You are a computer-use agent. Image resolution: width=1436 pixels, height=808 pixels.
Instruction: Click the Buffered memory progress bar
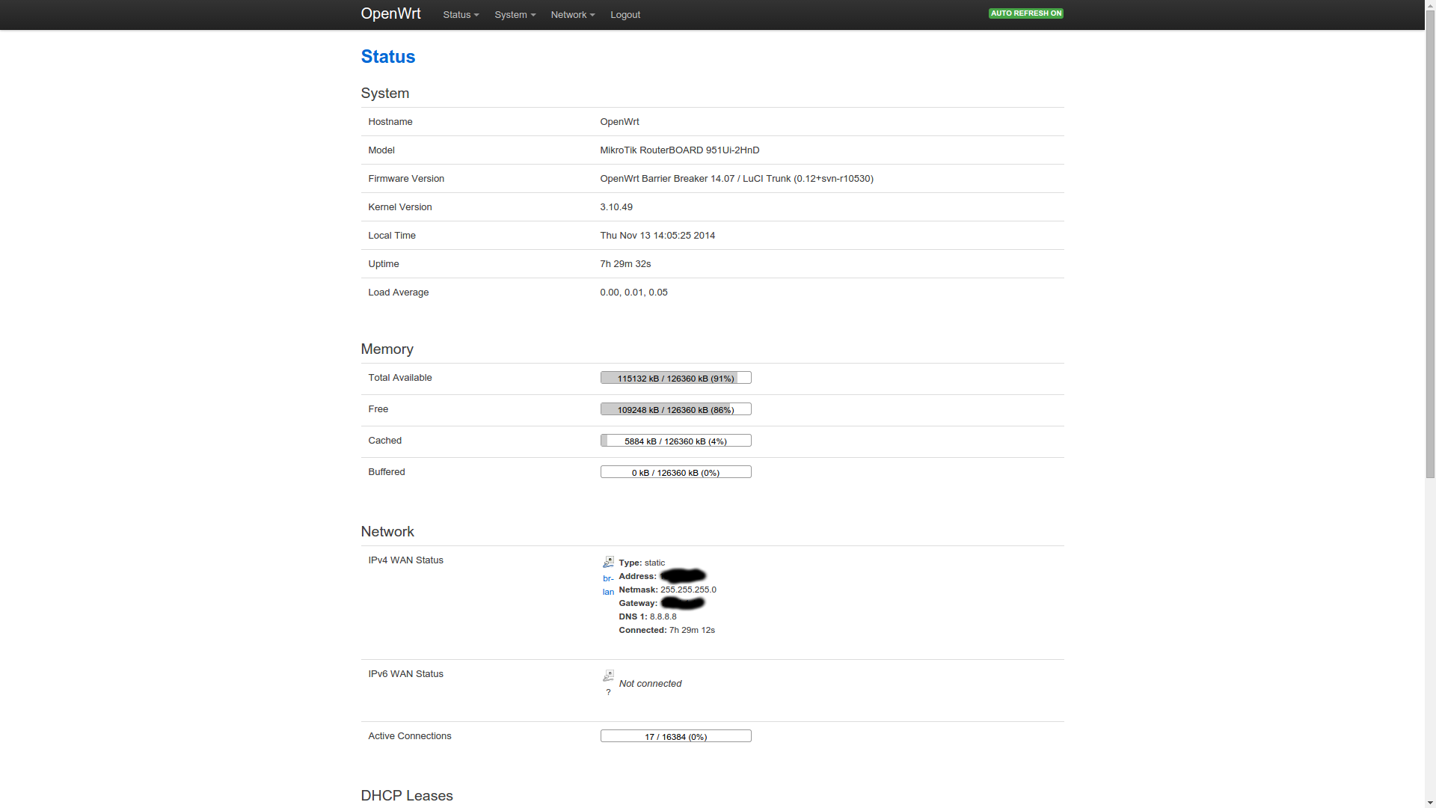(x=675, y=472)
